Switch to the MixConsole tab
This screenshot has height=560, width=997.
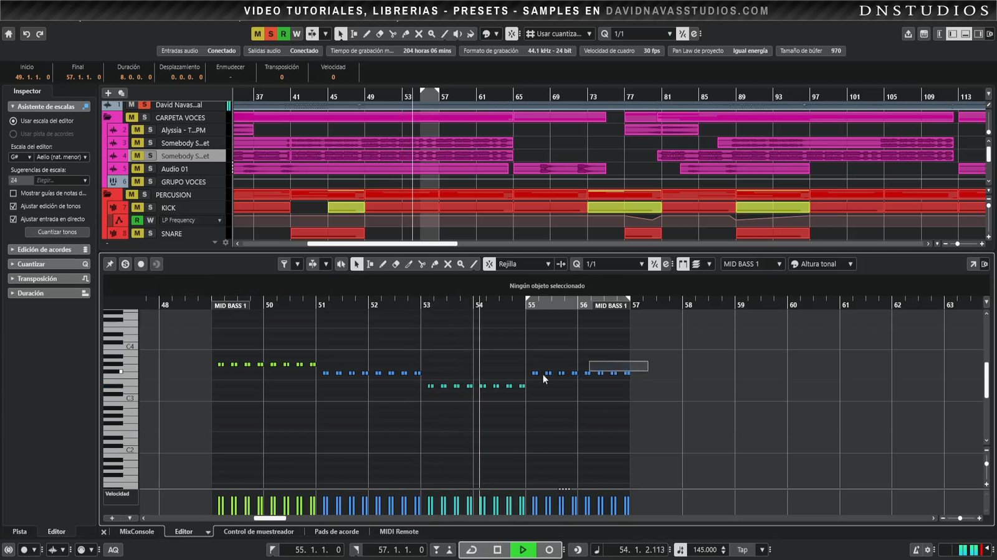pos(136,532)
